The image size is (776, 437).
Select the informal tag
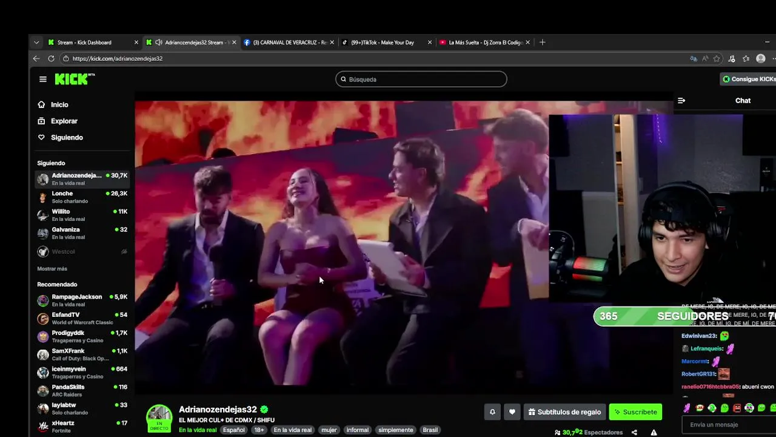point(357,430)
